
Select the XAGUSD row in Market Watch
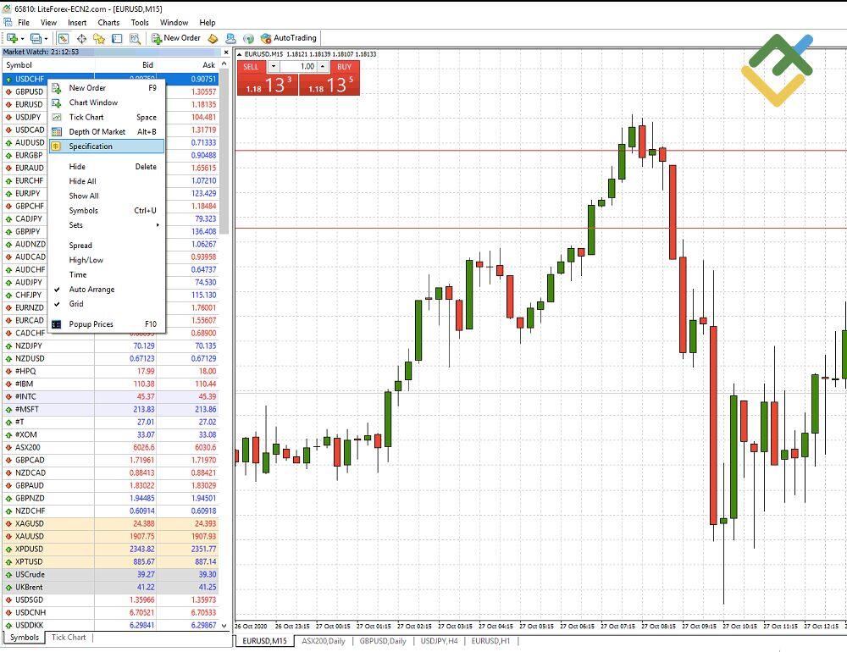(28, 523)
